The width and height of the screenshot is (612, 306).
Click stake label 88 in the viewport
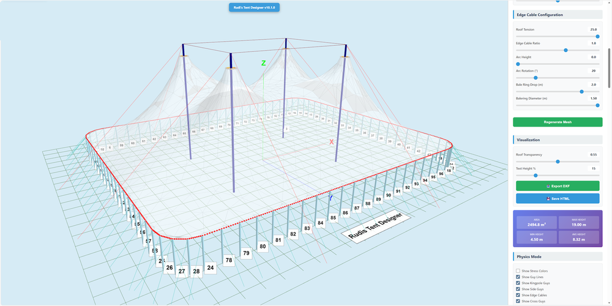tap(368, 203)
